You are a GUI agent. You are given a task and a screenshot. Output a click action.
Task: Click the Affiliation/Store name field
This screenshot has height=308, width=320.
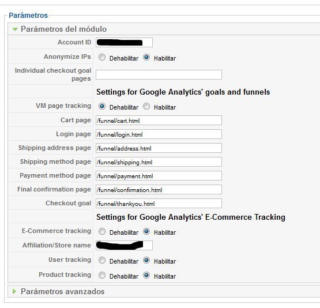pyautogui.click(x=124, y=245)
